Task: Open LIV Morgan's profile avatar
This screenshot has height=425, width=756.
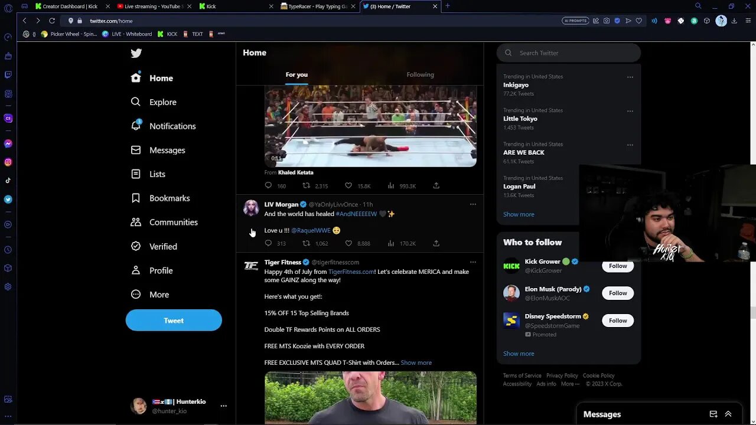Action: coord(251,208)
